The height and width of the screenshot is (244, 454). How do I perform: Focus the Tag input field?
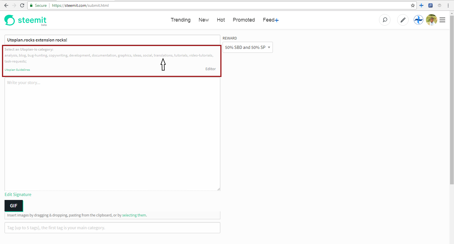pyautogui.click(x=112, y=228)
